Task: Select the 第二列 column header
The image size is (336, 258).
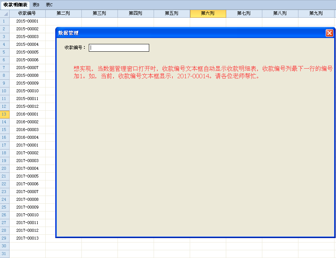Action: pyautogui.click(x=63, y=13)
